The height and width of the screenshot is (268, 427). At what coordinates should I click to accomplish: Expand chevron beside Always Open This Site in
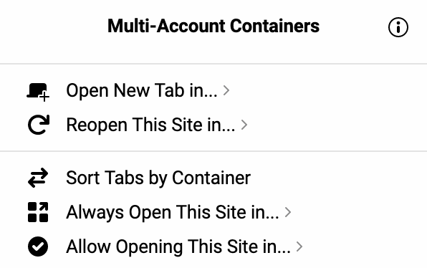point(288,212)
